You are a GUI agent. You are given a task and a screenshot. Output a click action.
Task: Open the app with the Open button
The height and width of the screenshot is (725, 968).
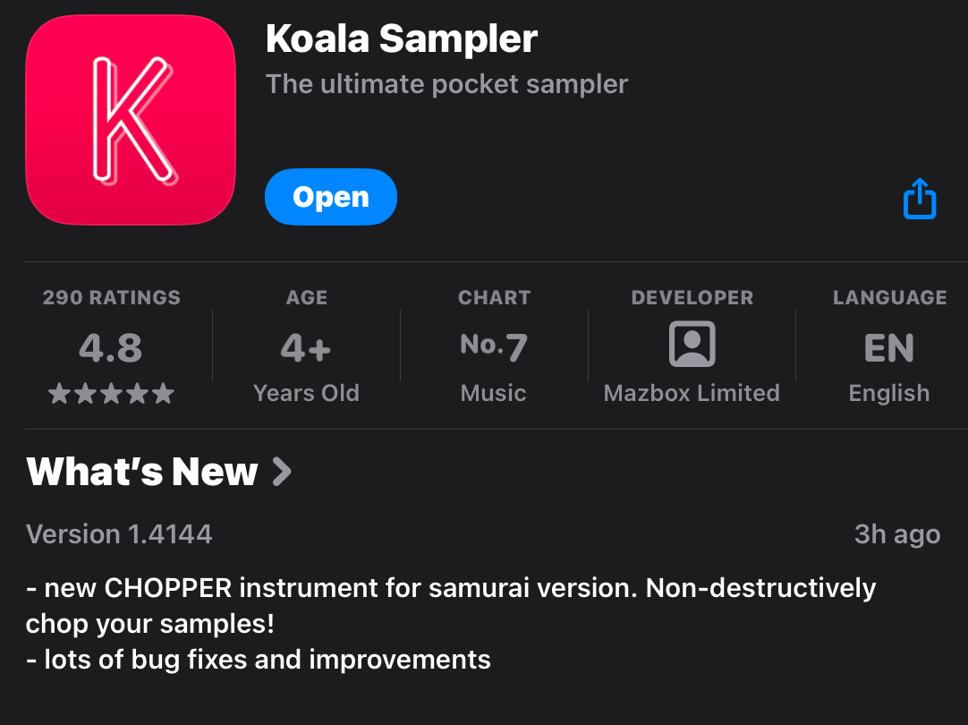pos(330,197)
